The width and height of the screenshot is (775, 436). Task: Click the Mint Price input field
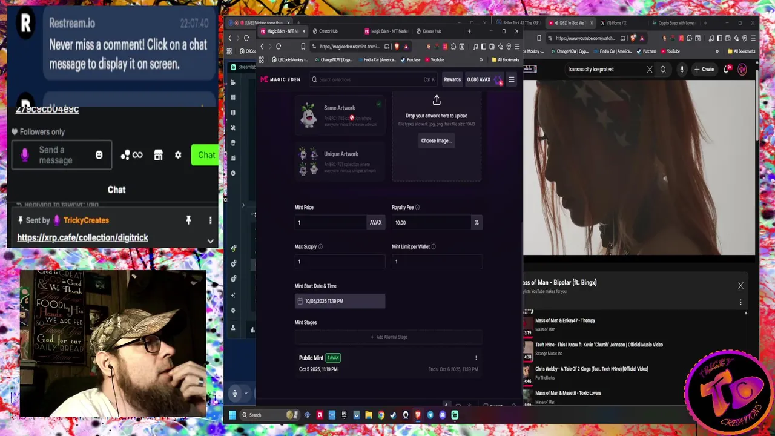tap(330, 223)
